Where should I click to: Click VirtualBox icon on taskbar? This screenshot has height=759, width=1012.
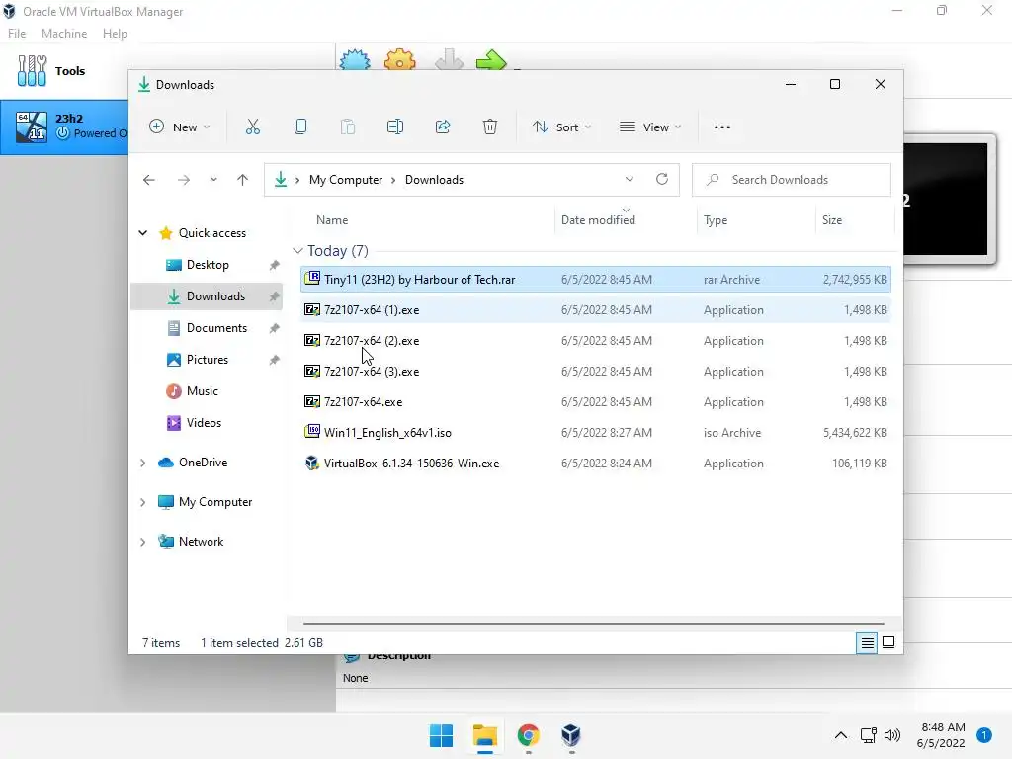pos(571,735)
